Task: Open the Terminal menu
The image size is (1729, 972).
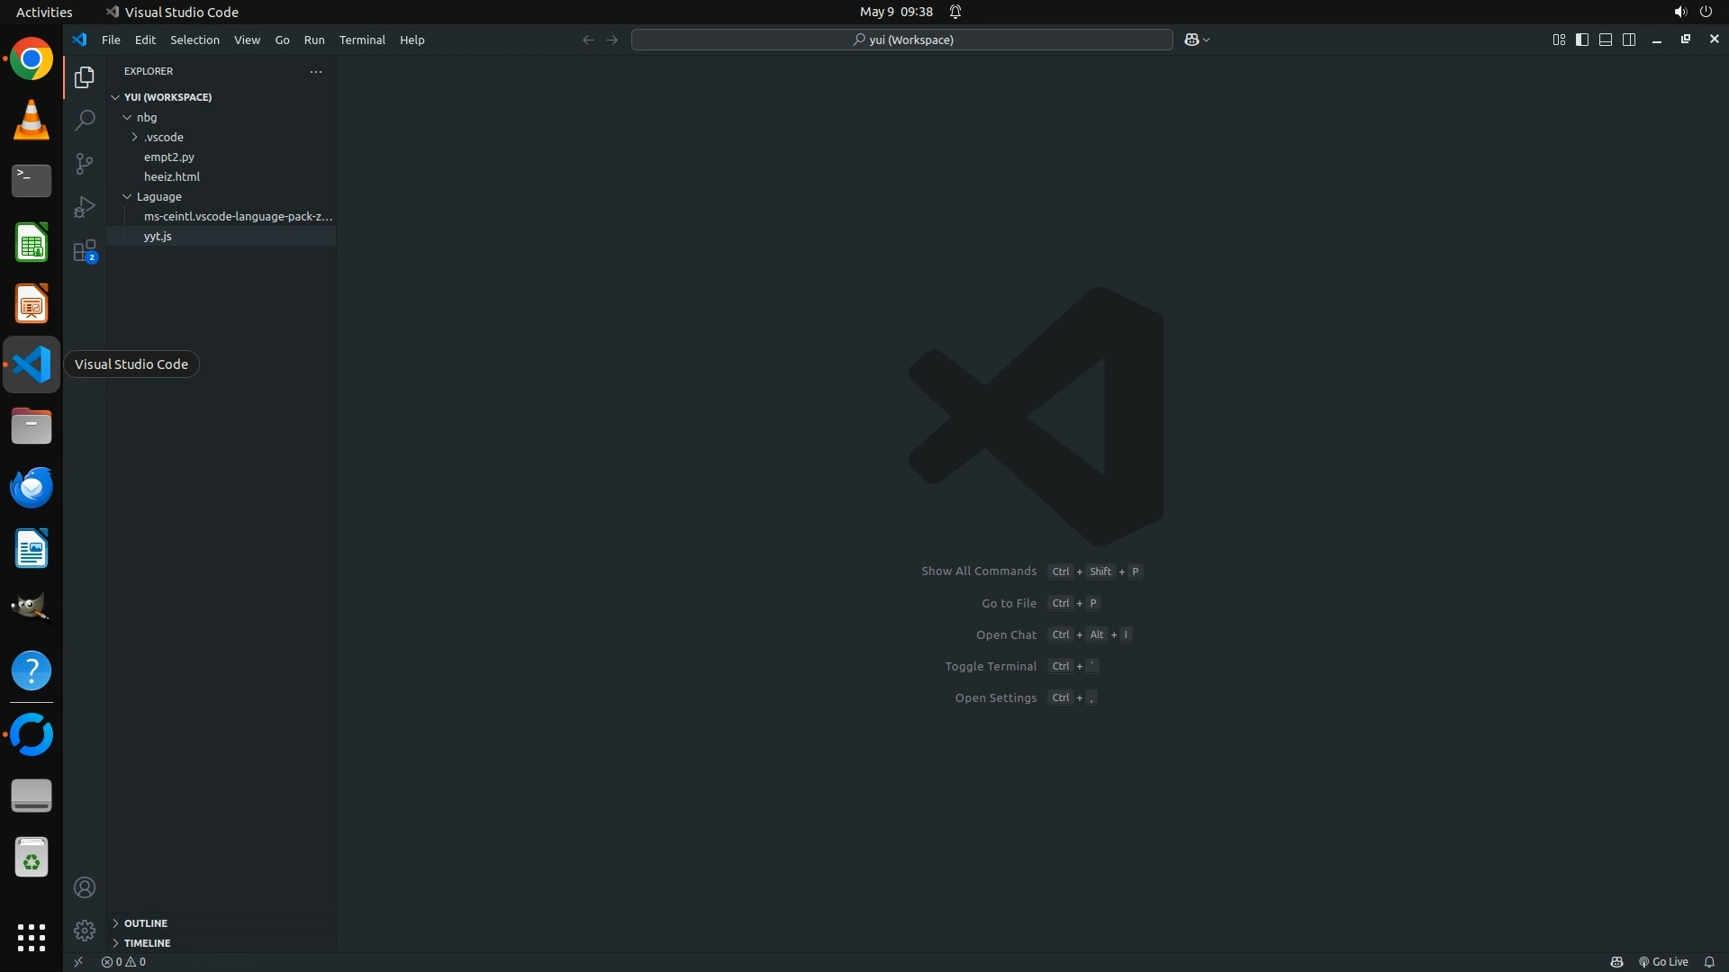Action: click(362, 40)
